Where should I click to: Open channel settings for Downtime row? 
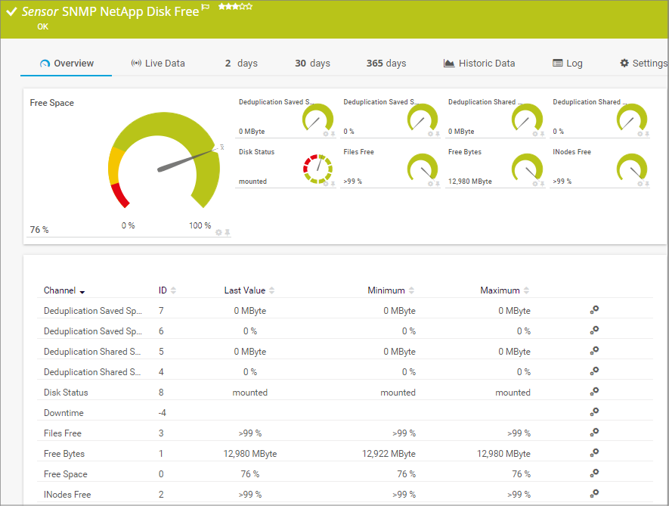[595, 411]
